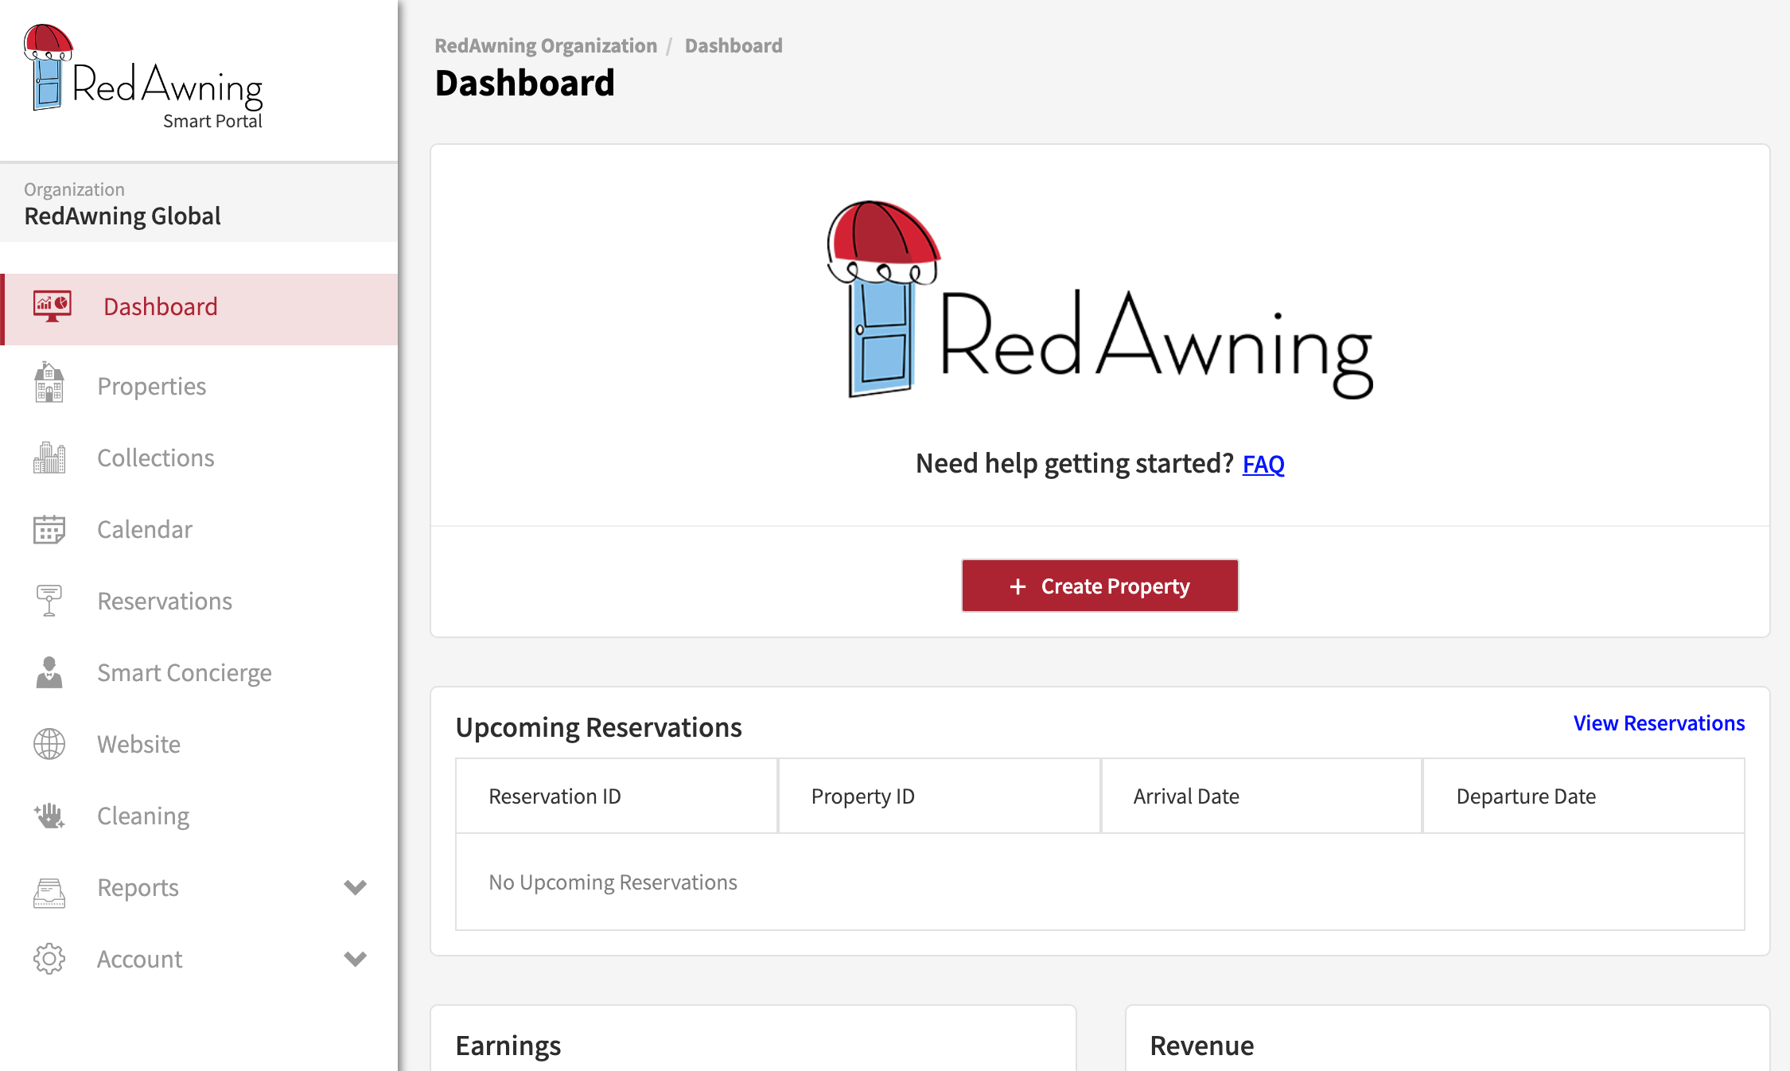
Task: Expand the Account submenu chevron
Action: [355, 959]
